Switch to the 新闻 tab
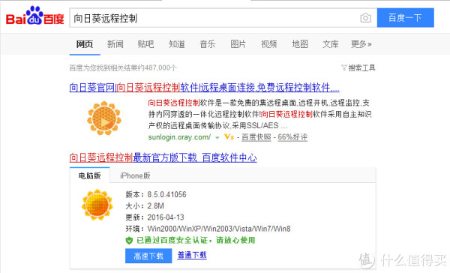The image size is (450, 273). [x=115, y=44]
